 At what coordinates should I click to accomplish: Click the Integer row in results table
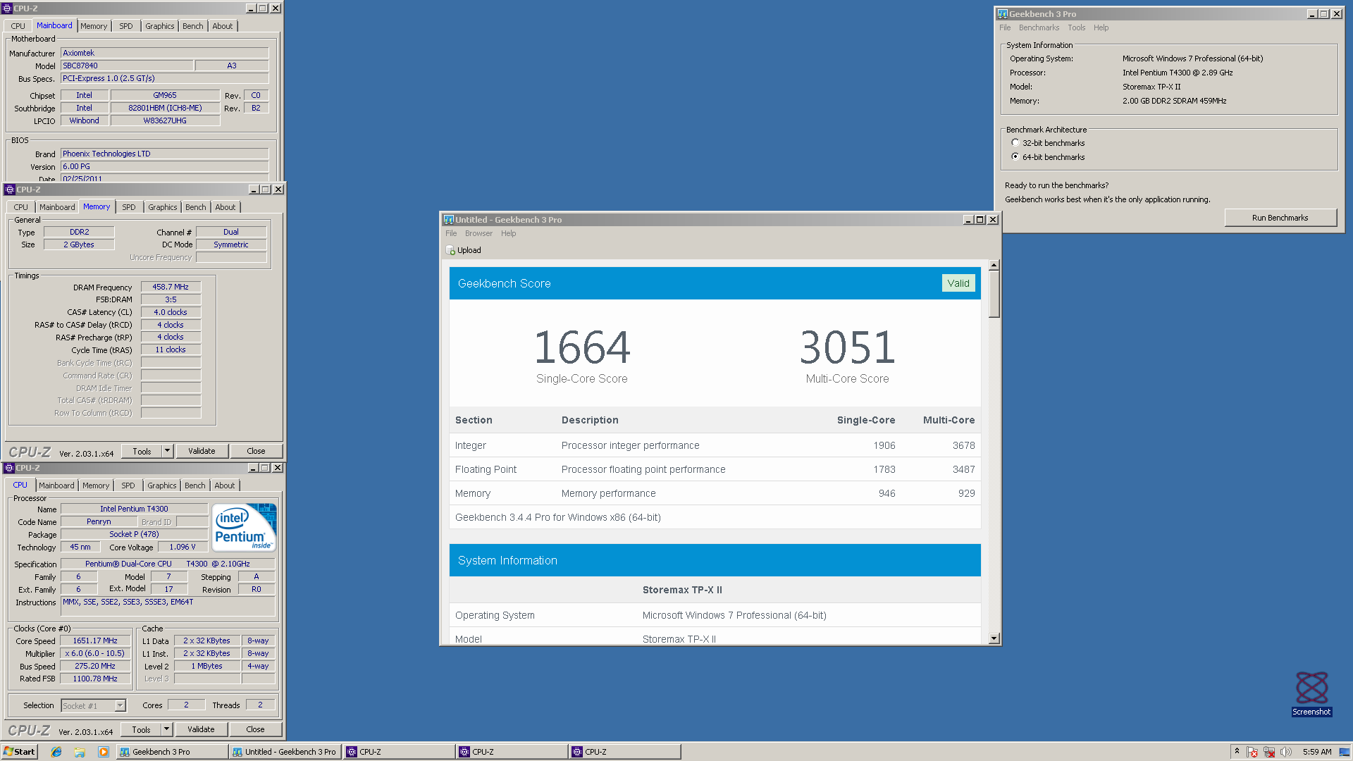(x=715, y=445)
